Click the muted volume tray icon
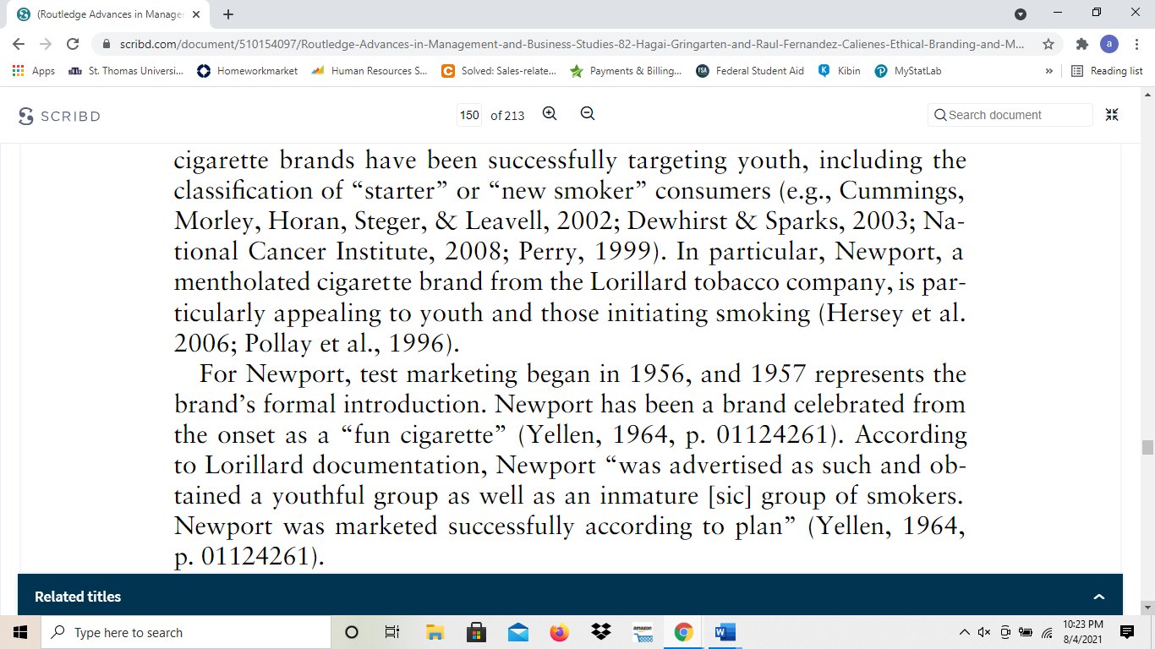Screen dimensions: 1155x649 [984, 632]
